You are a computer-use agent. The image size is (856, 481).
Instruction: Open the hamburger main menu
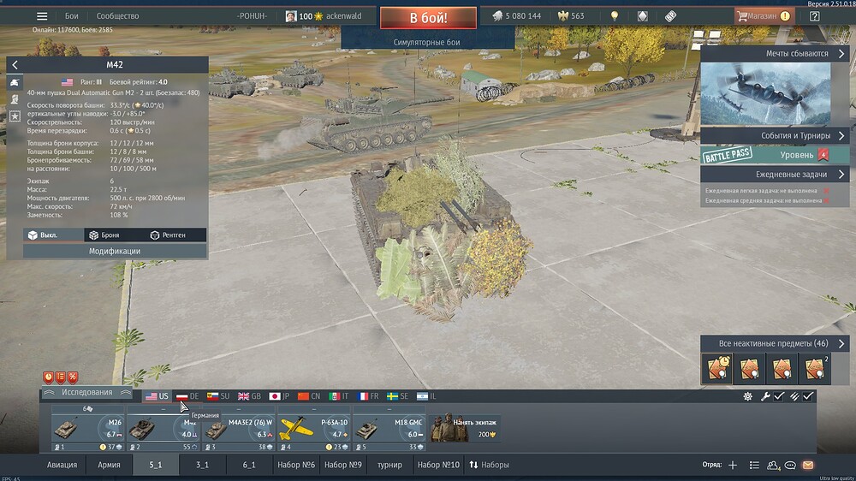click(x=42, y=16)
